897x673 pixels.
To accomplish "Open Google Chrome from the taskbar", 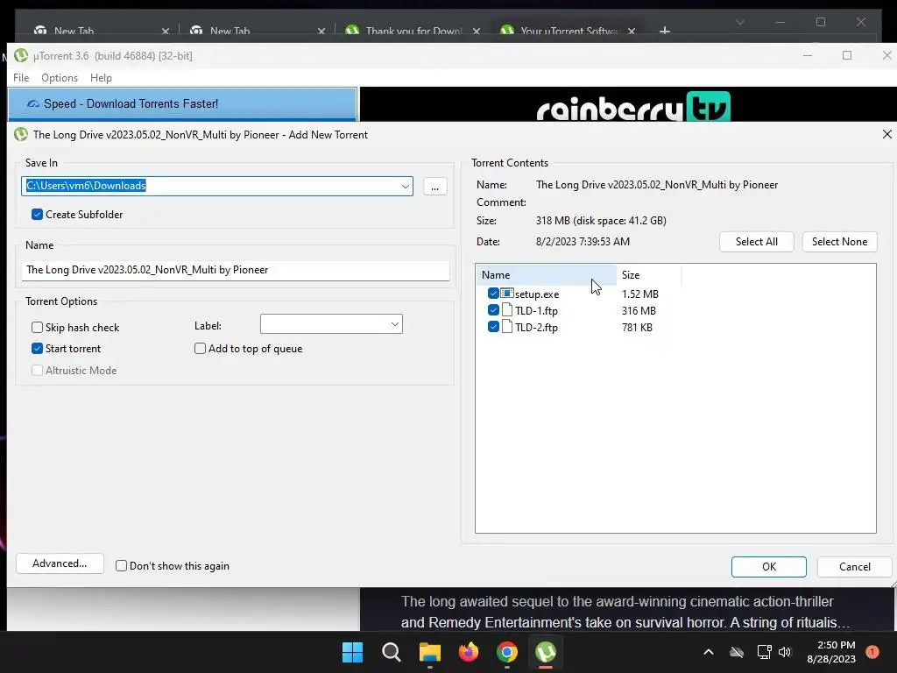I will coord(507,652).
